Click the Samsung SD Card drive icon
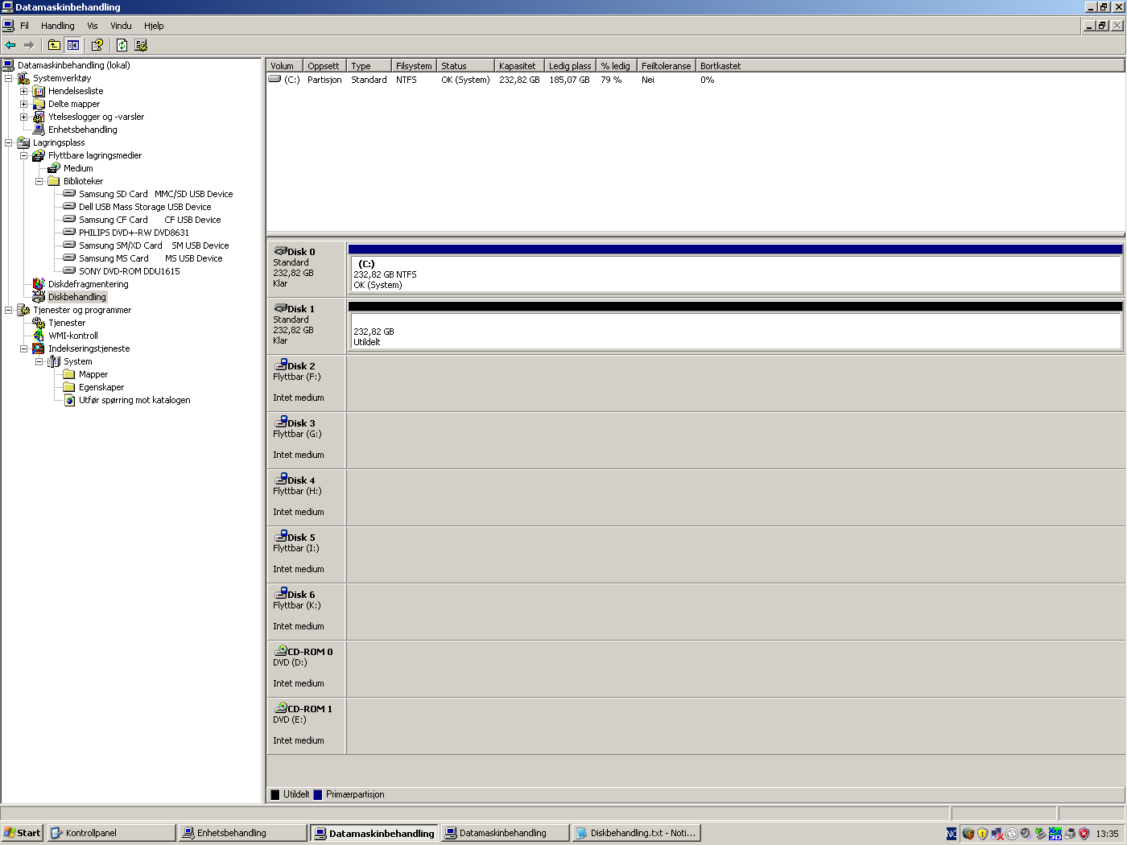The image size is (1127, 845). pos(69,194)
